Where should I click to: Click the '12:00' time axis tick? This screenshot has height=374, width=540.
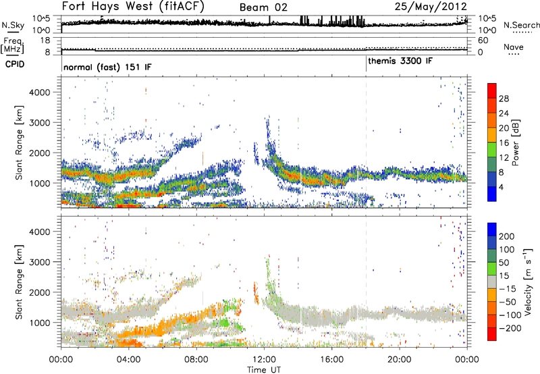tap(264, 360)
